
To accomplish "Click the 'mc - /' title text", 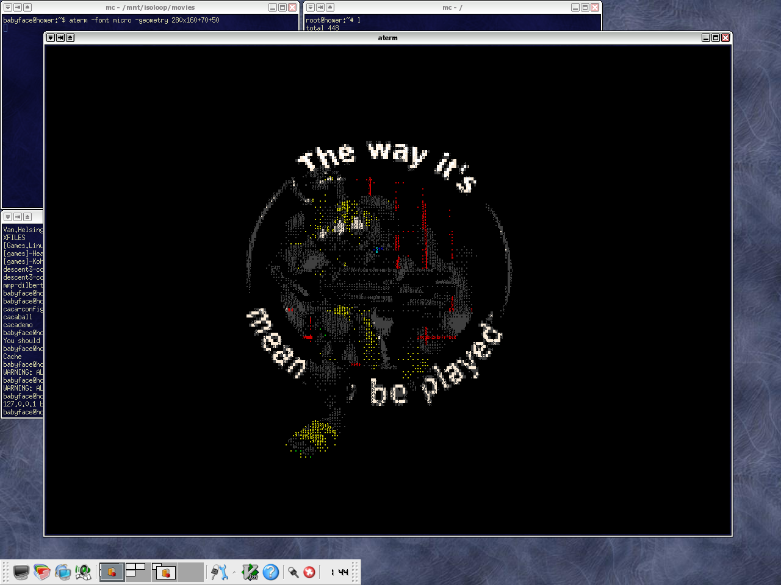I will pyautogui.click(x=452, y=7).
